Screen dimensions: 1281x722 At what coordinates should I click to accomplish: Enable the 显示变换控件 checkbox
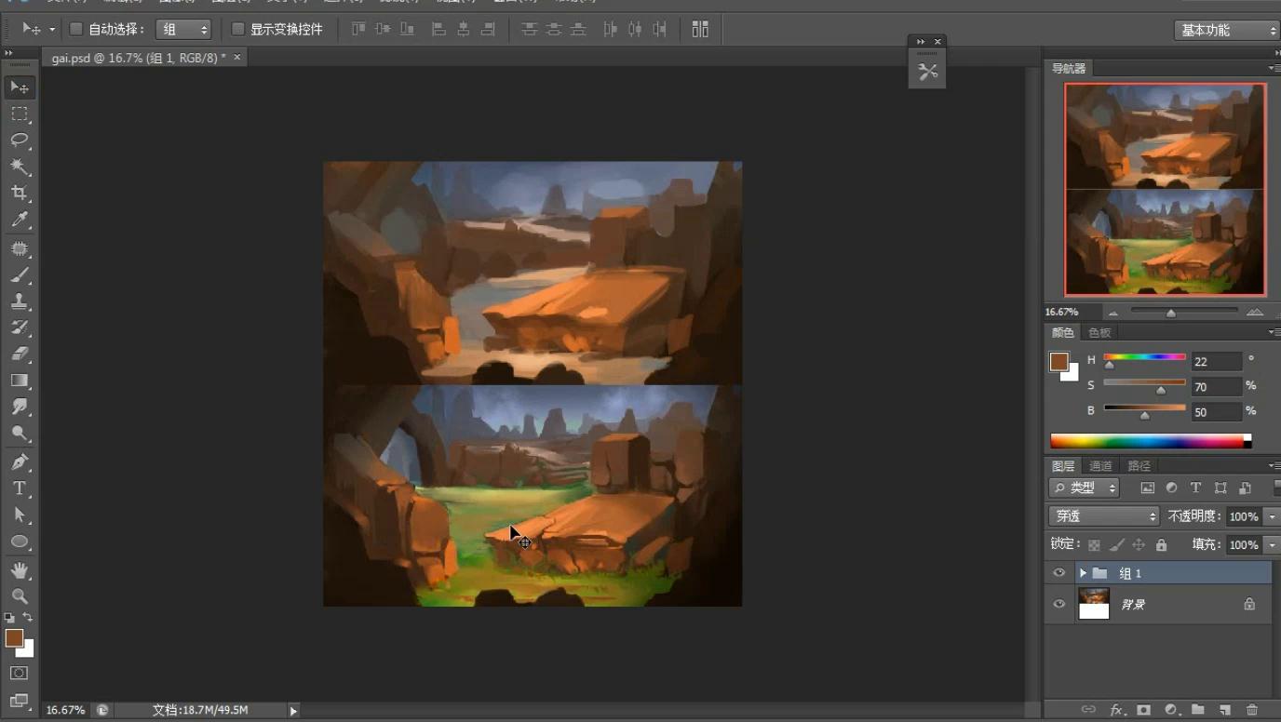[x=237, y=29]
